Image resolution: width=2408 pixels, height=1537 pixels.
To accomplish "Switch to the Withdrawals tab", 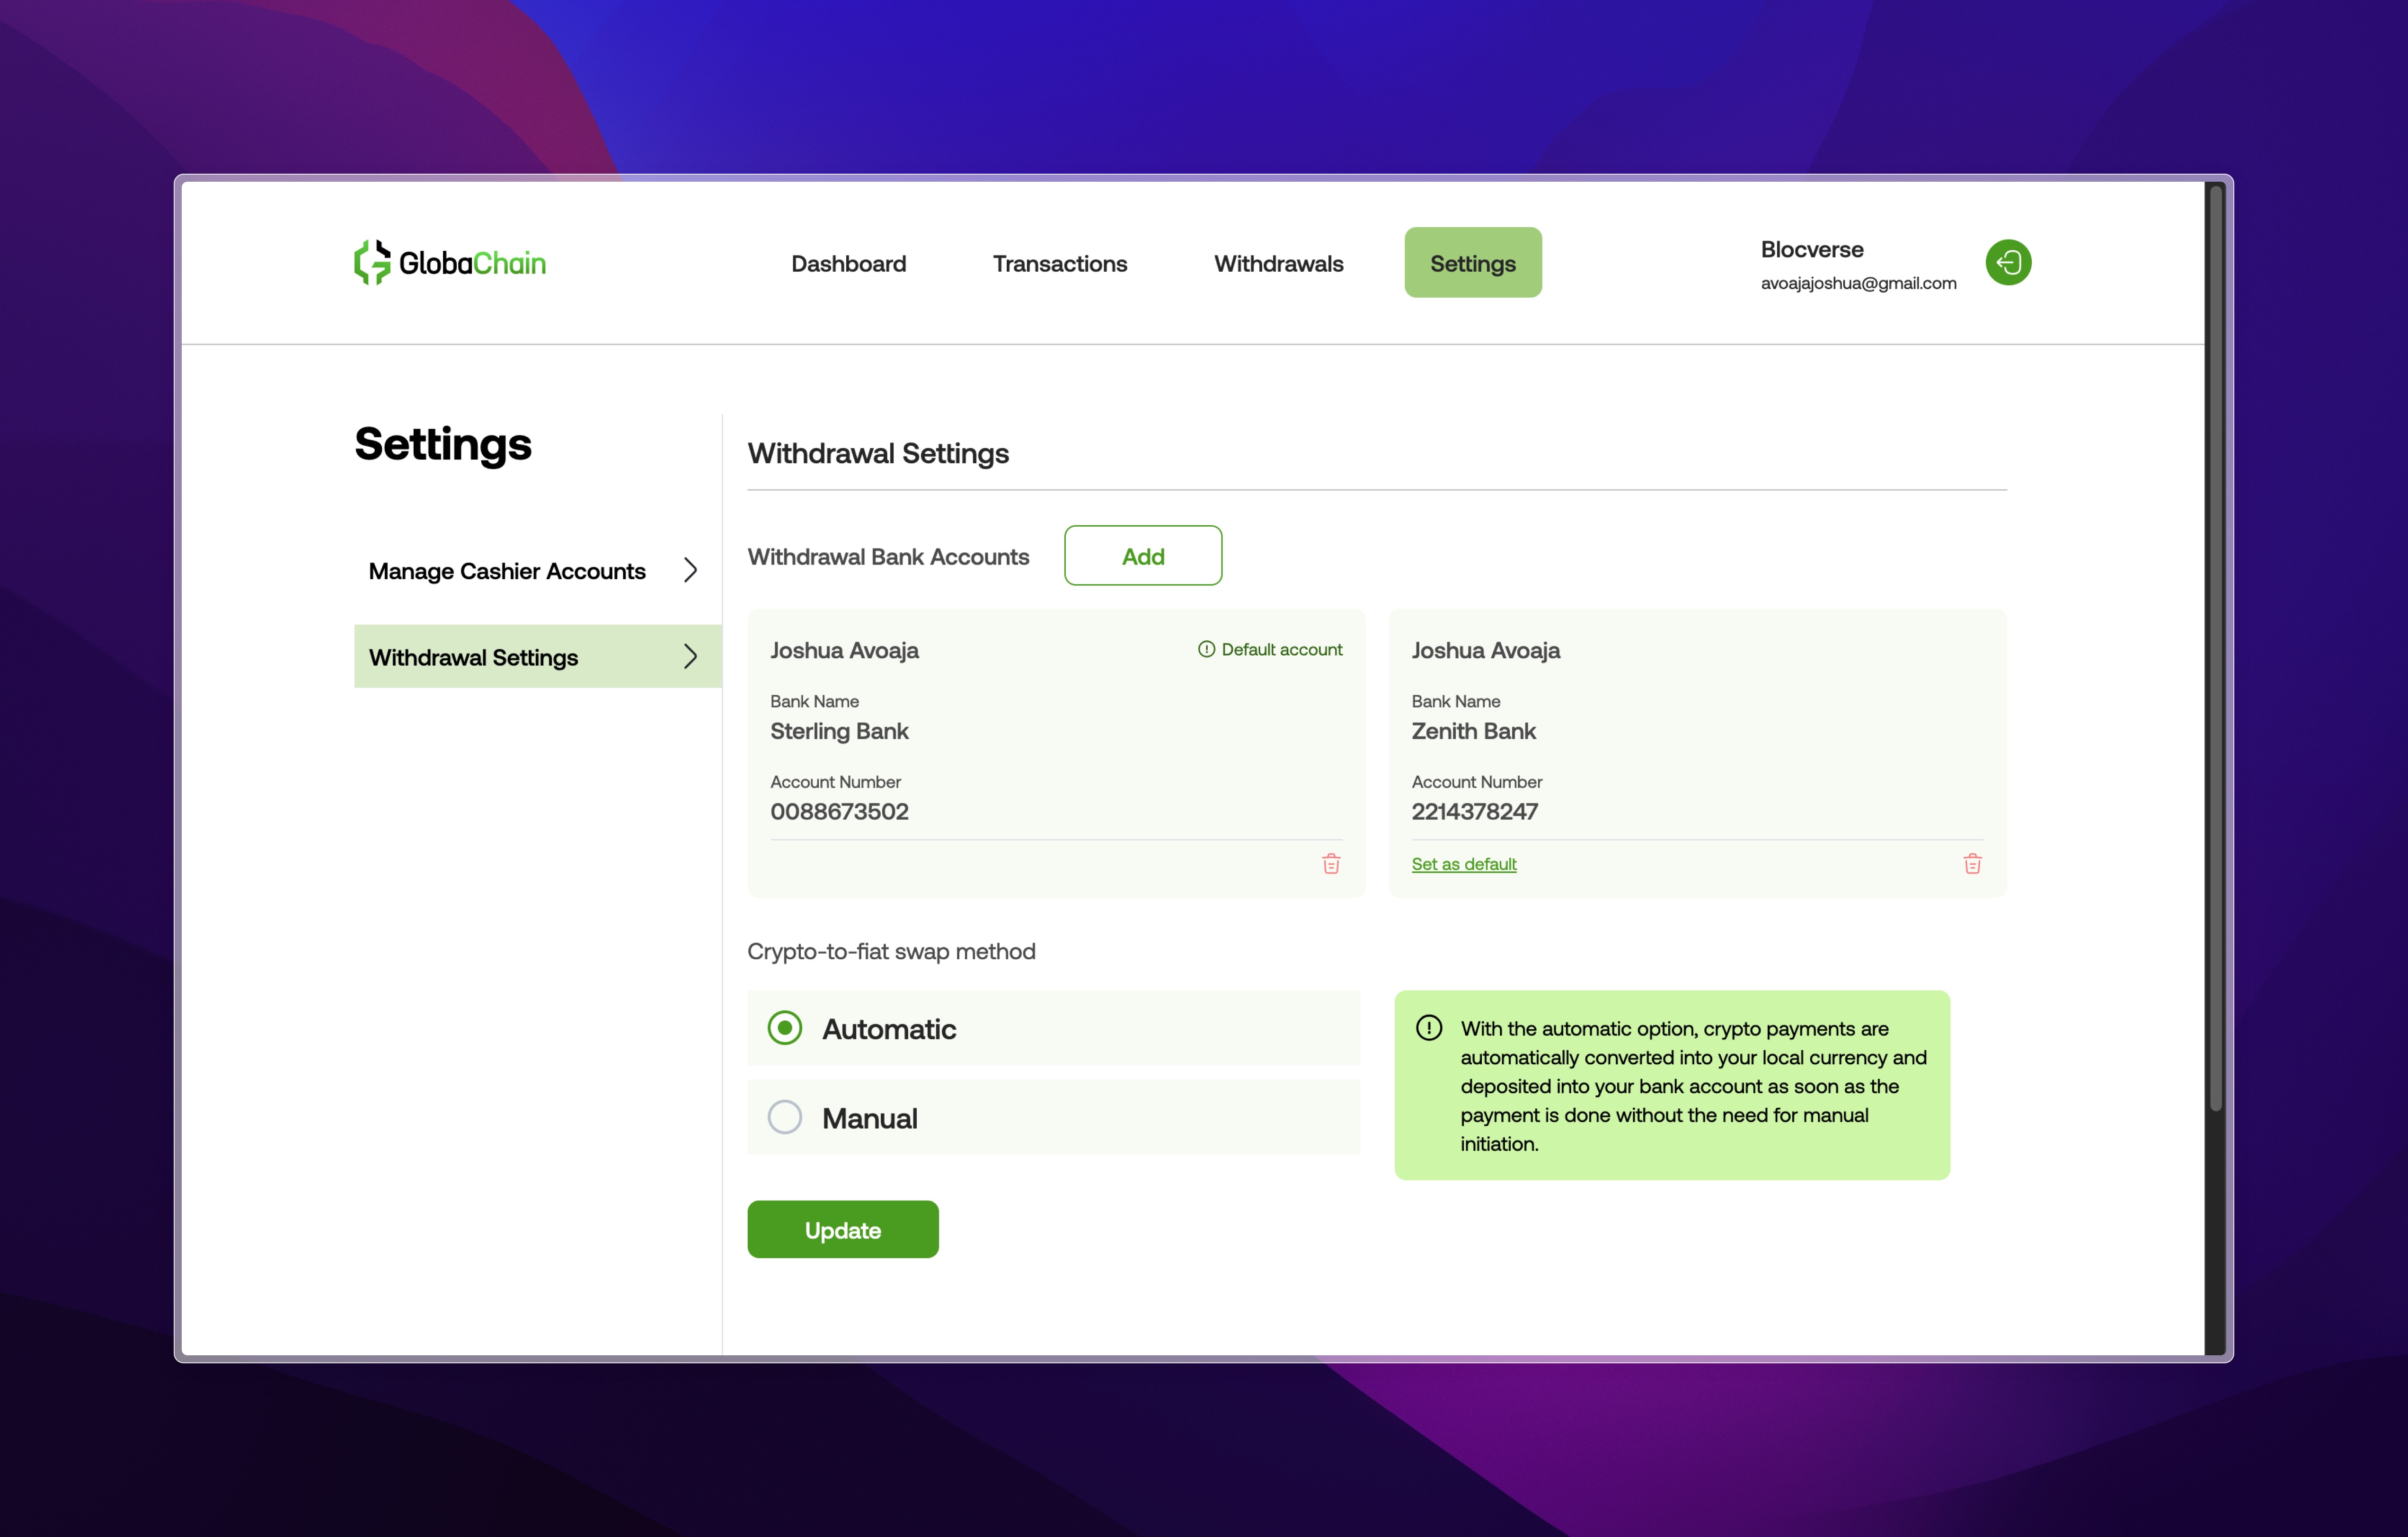I will coord(1279,263).
